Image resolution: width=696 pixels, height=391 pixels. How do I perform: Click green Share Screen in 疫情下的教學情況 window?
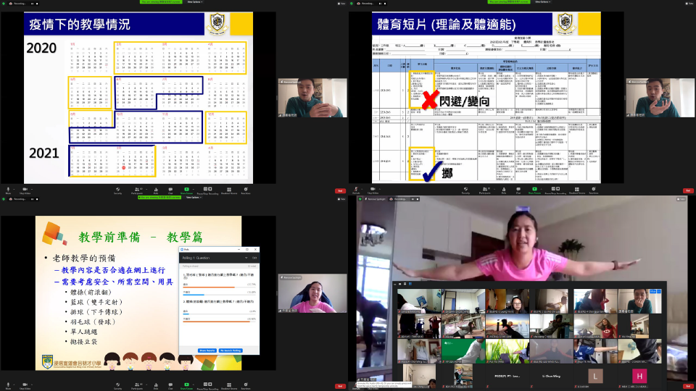(x=186, y=190)
